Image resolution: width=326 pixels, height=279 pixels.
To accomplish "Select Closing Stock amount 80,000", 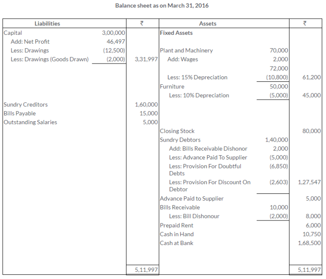I will 312,131.
